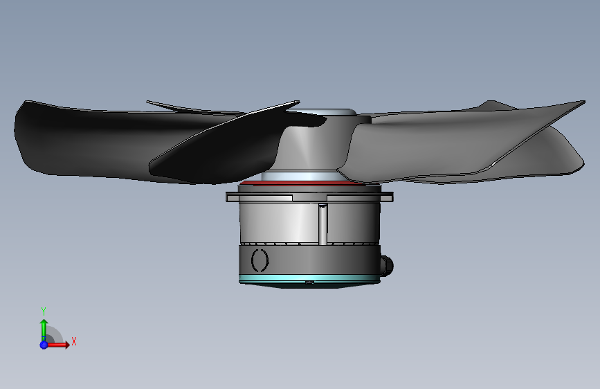Screen dimensions: 600x389
Task: Click the green Y axis arrow on the triad
Action: point(44,329)
